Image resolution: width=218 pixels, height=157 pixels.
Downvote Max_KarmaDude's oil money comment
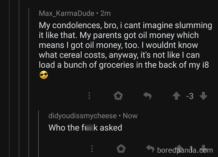[x=203, y=96]
